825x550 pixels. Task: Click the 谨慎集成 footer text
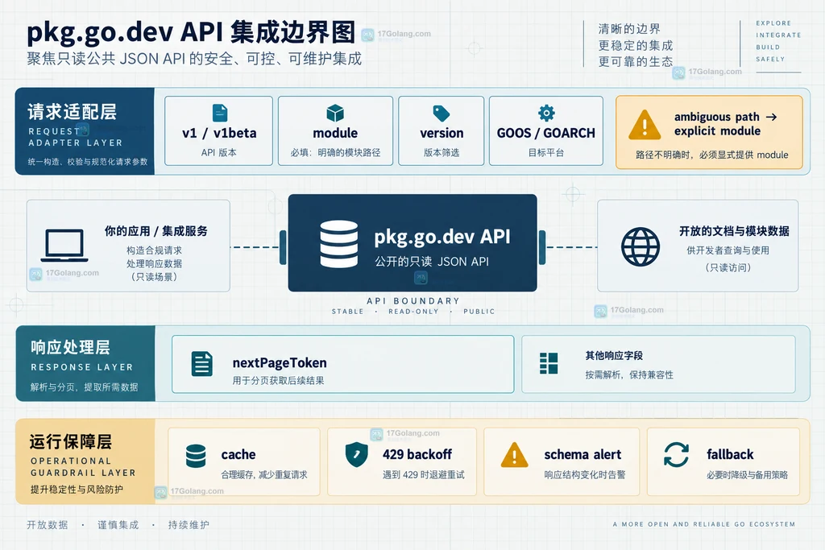[118, 525]
